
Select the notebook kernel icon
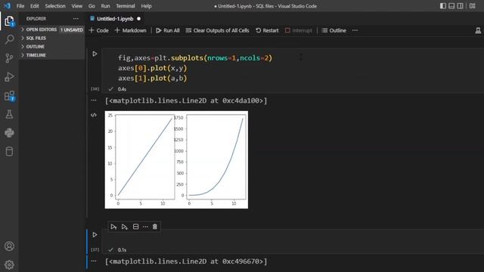pyautogui.click(x=478, y=30)
